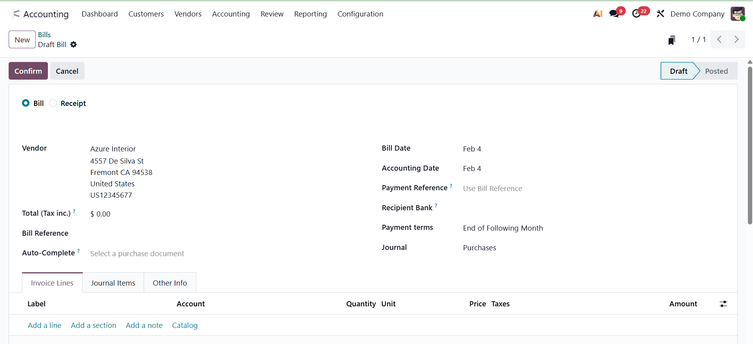
Task: Open the Configuration menu
Action: pyautogui.click(x=360, y=14)
